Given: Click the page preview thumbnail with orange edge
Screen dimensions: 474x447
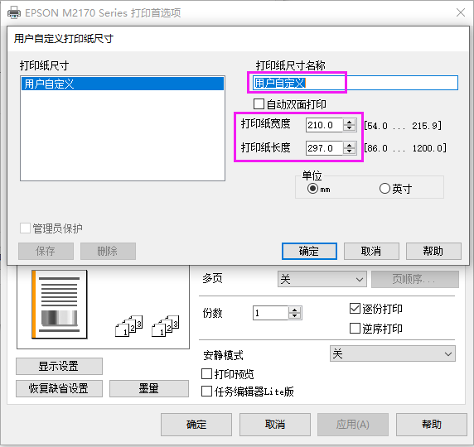Looking at the screenshot, I should [x=60, y=304].
